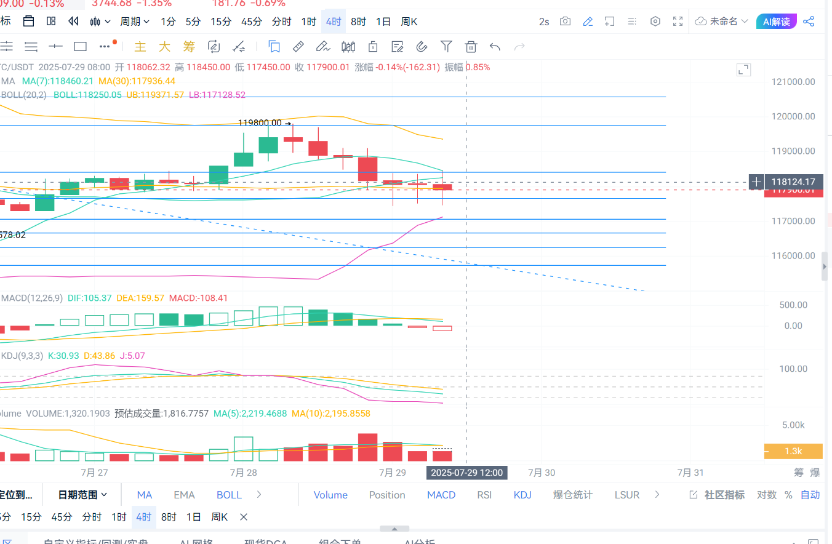Take a chart snapshot with the camera icon
Image resolution: width=832 pixels, height=544 pixels.
[x=565, y=22]
